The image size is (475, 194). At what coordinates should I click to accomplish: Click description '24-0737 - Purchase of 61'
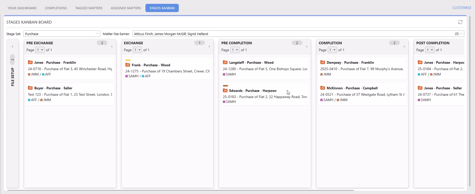click(441, 94)
